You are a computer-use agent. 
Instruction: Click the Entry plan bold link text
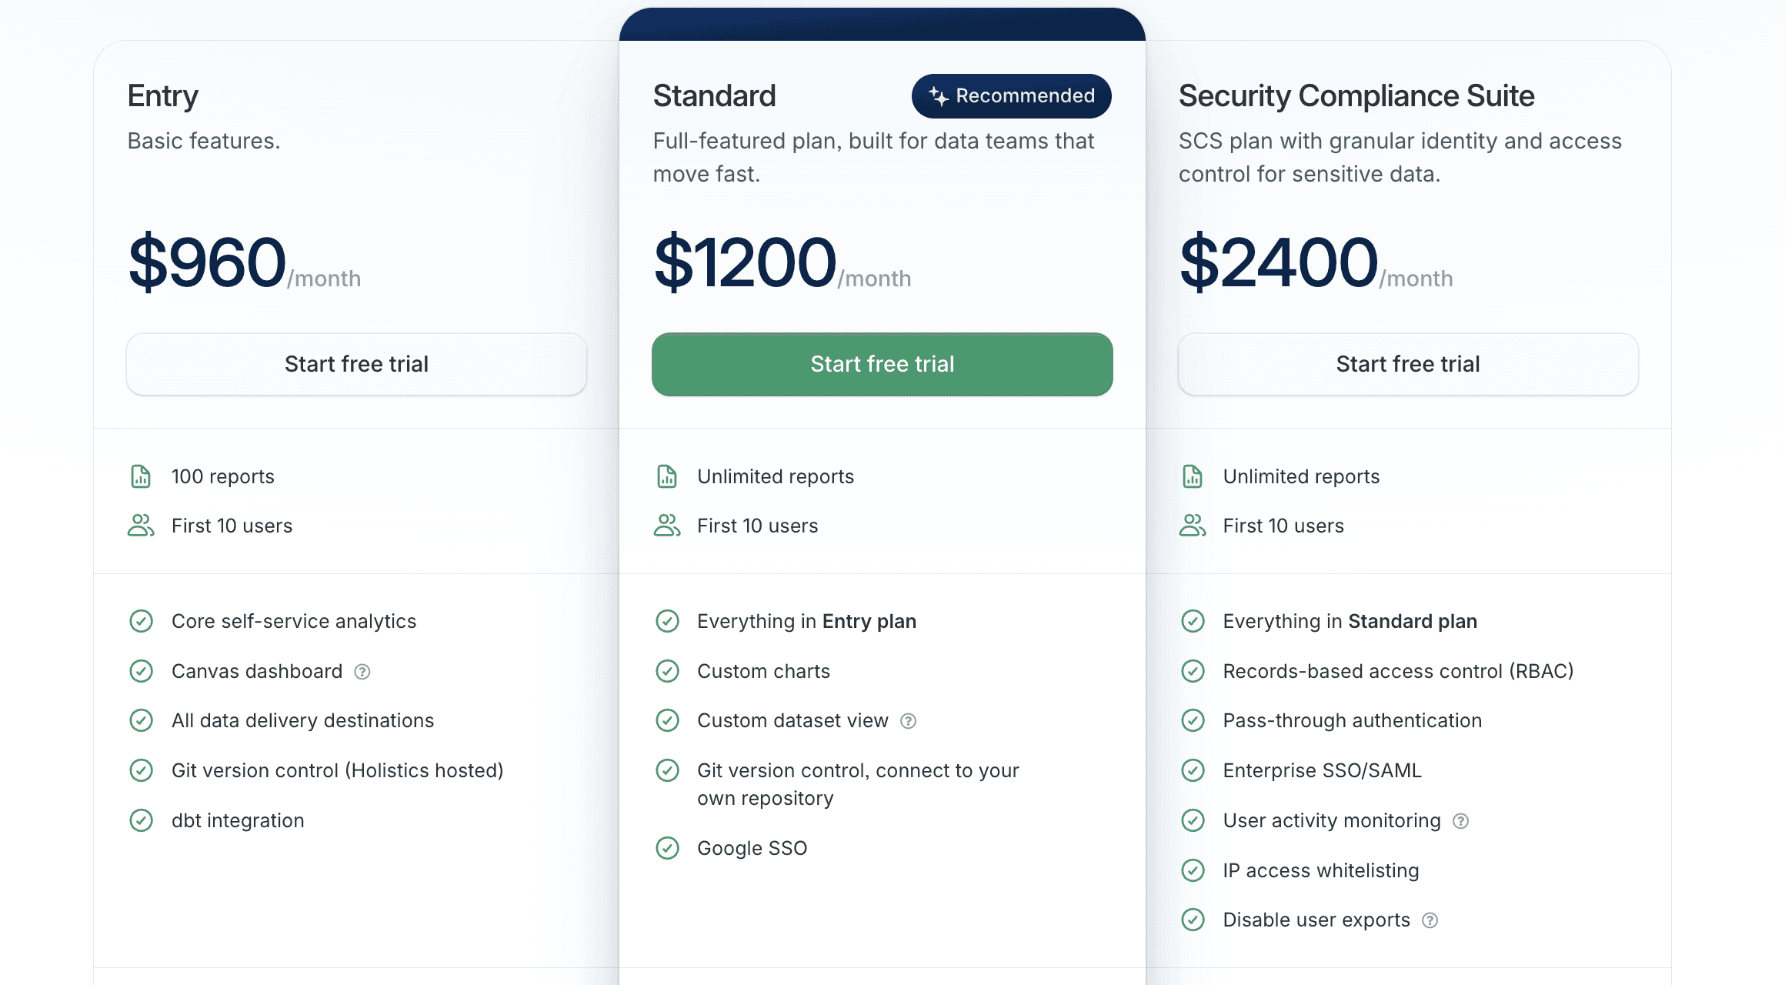[869, 621]
